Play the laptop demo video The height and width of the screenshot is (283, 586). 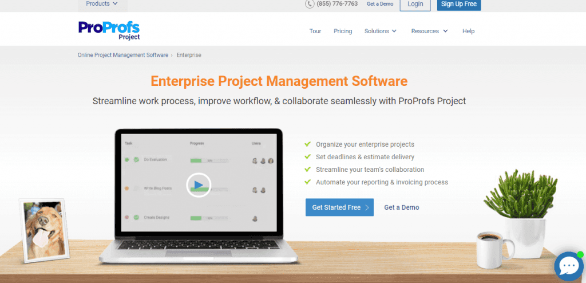point(199,184)
